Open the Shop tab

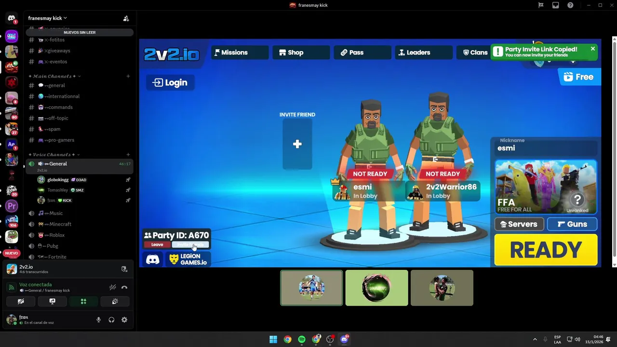301,53
